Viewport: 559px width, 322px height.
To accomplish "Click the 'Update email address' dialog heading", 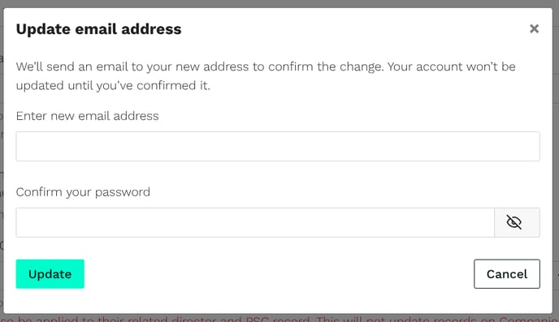I will click(x=99, y=29).
